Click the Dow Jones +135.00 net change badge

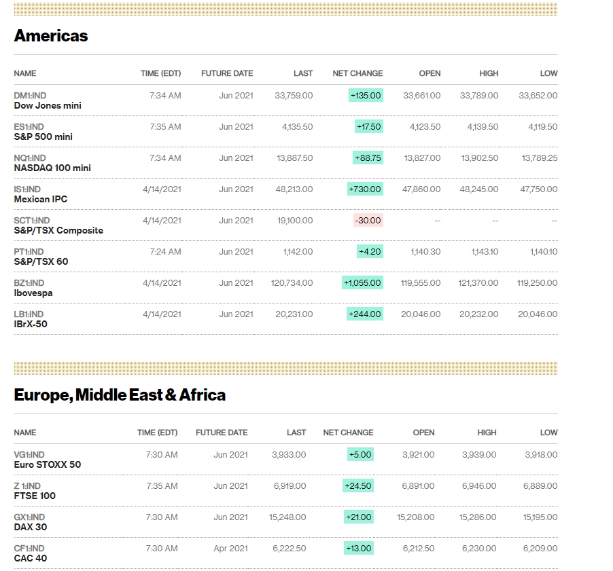365,96
